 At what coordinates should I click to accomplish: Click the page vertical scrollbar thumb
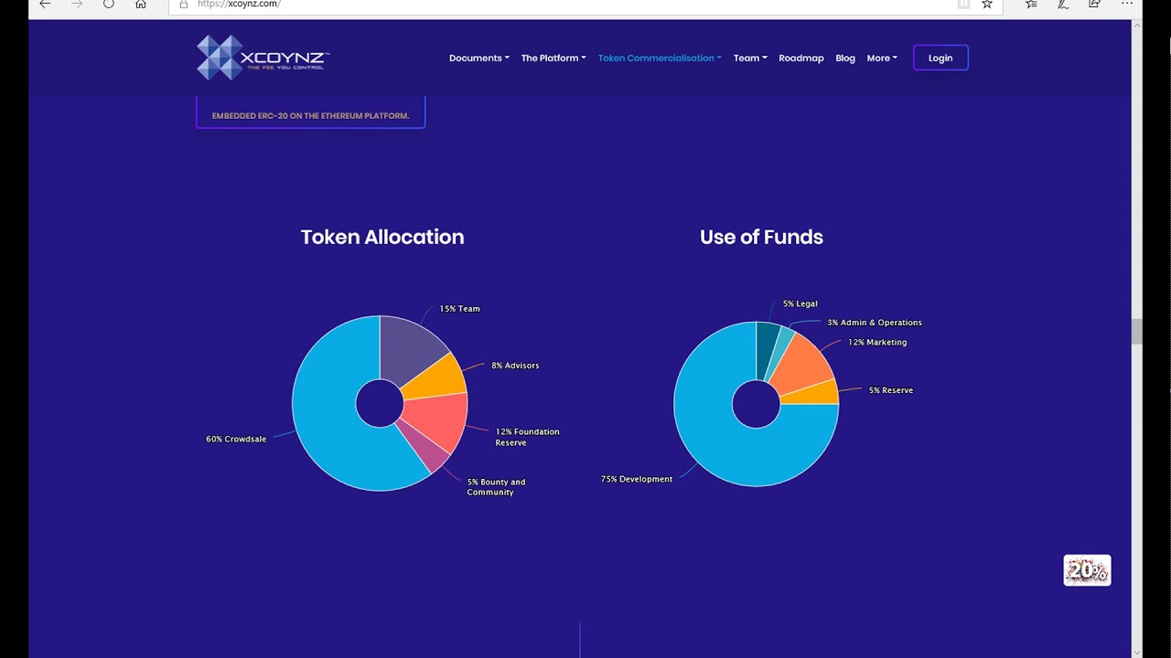[x=1137, y=332]
